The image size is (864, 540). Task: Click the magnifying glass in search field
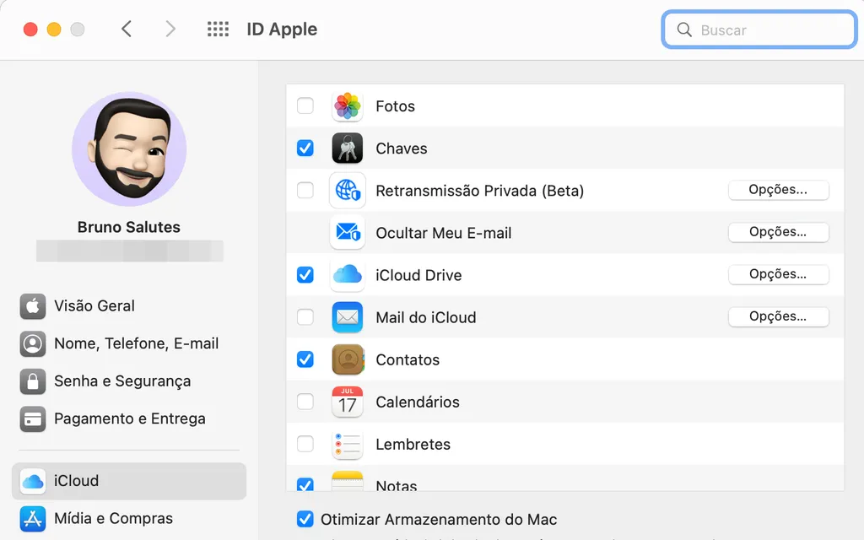[x=683, y=30]
